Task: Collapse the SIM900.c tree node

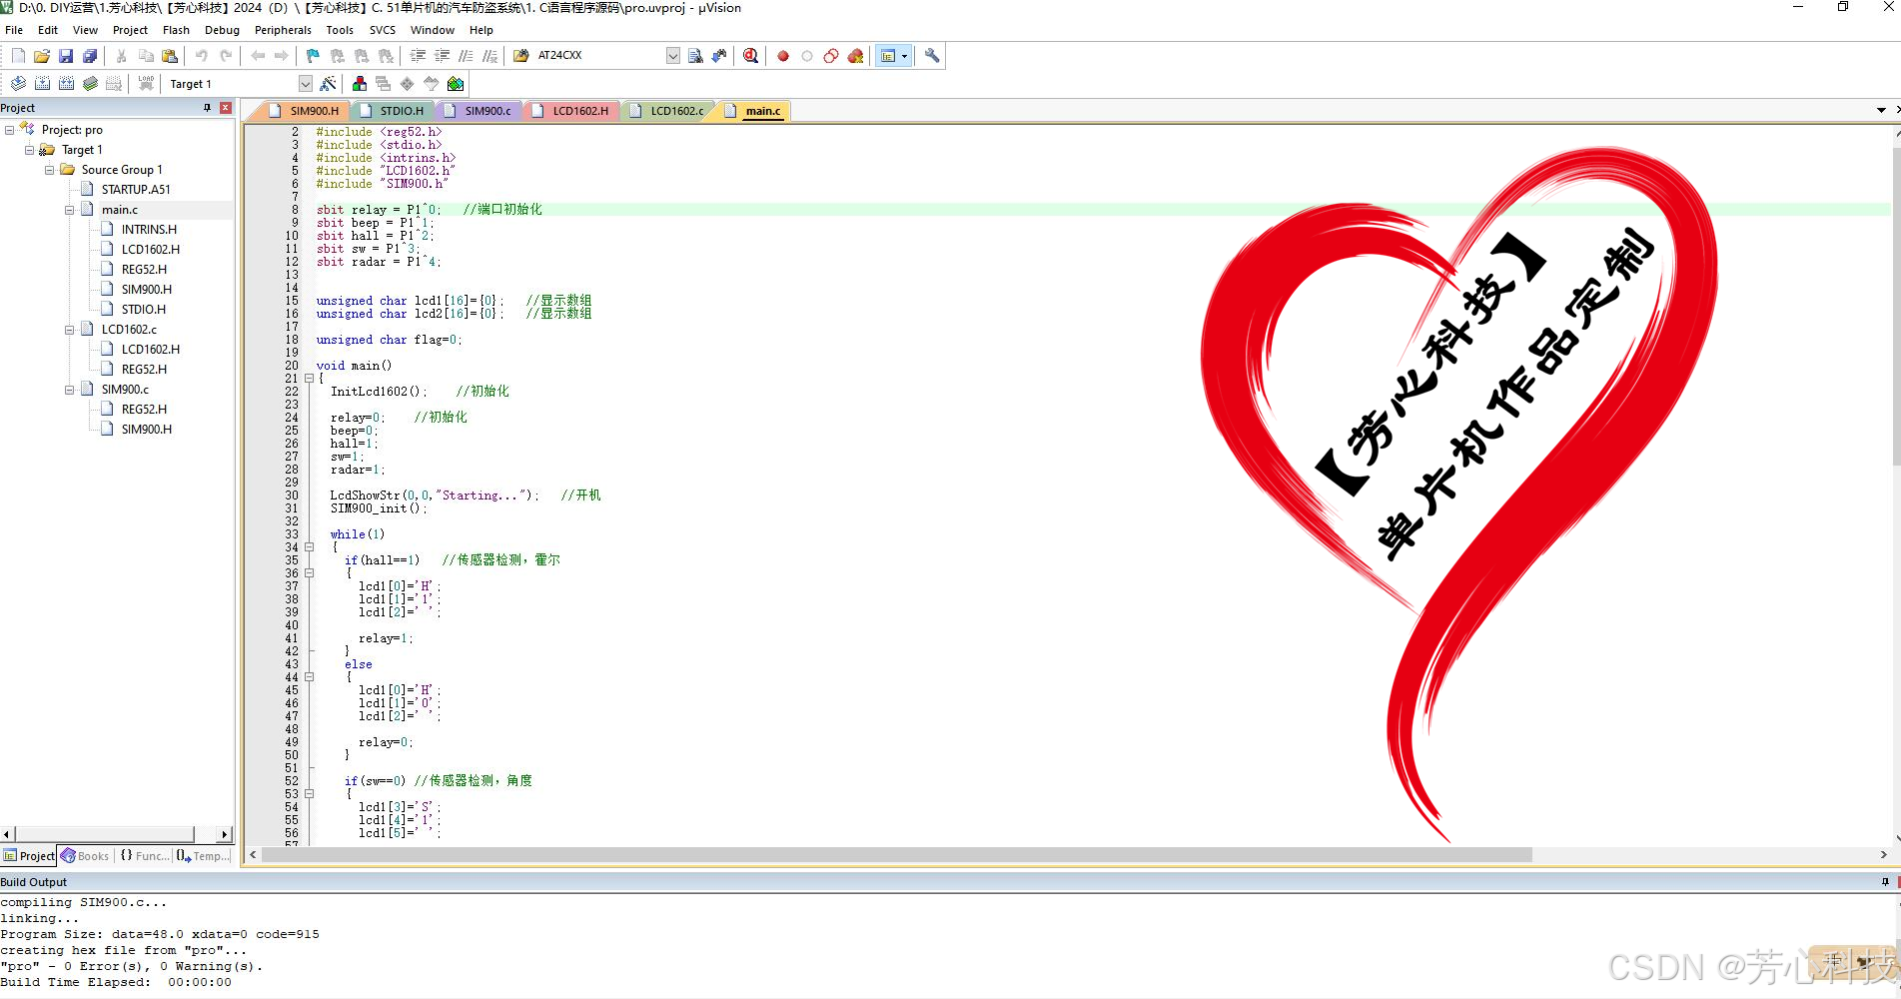Action: pyautogui.click(x=69, y=390)
